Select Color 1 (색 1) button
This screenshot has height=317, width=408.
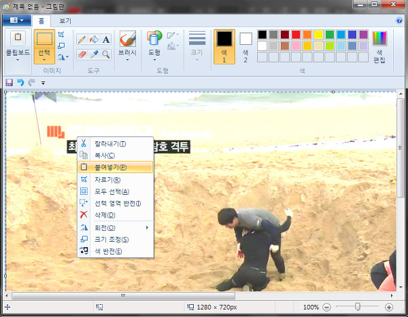[x=224, y=47]
